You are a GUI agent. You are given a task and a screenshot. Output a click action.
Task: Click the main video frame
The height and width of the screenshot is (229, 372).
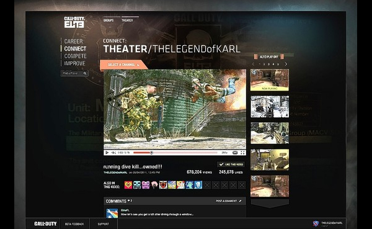click(x=175, y=109)
